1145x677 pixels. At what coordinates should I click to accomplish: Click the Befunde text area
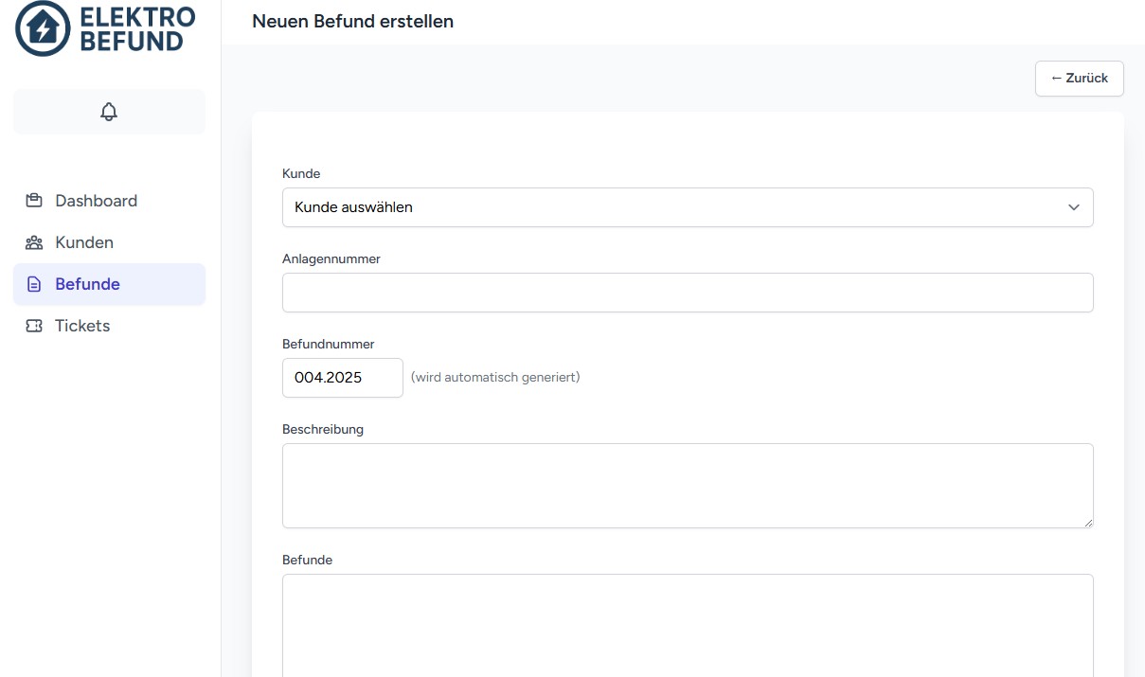click(x=688, y=625)
